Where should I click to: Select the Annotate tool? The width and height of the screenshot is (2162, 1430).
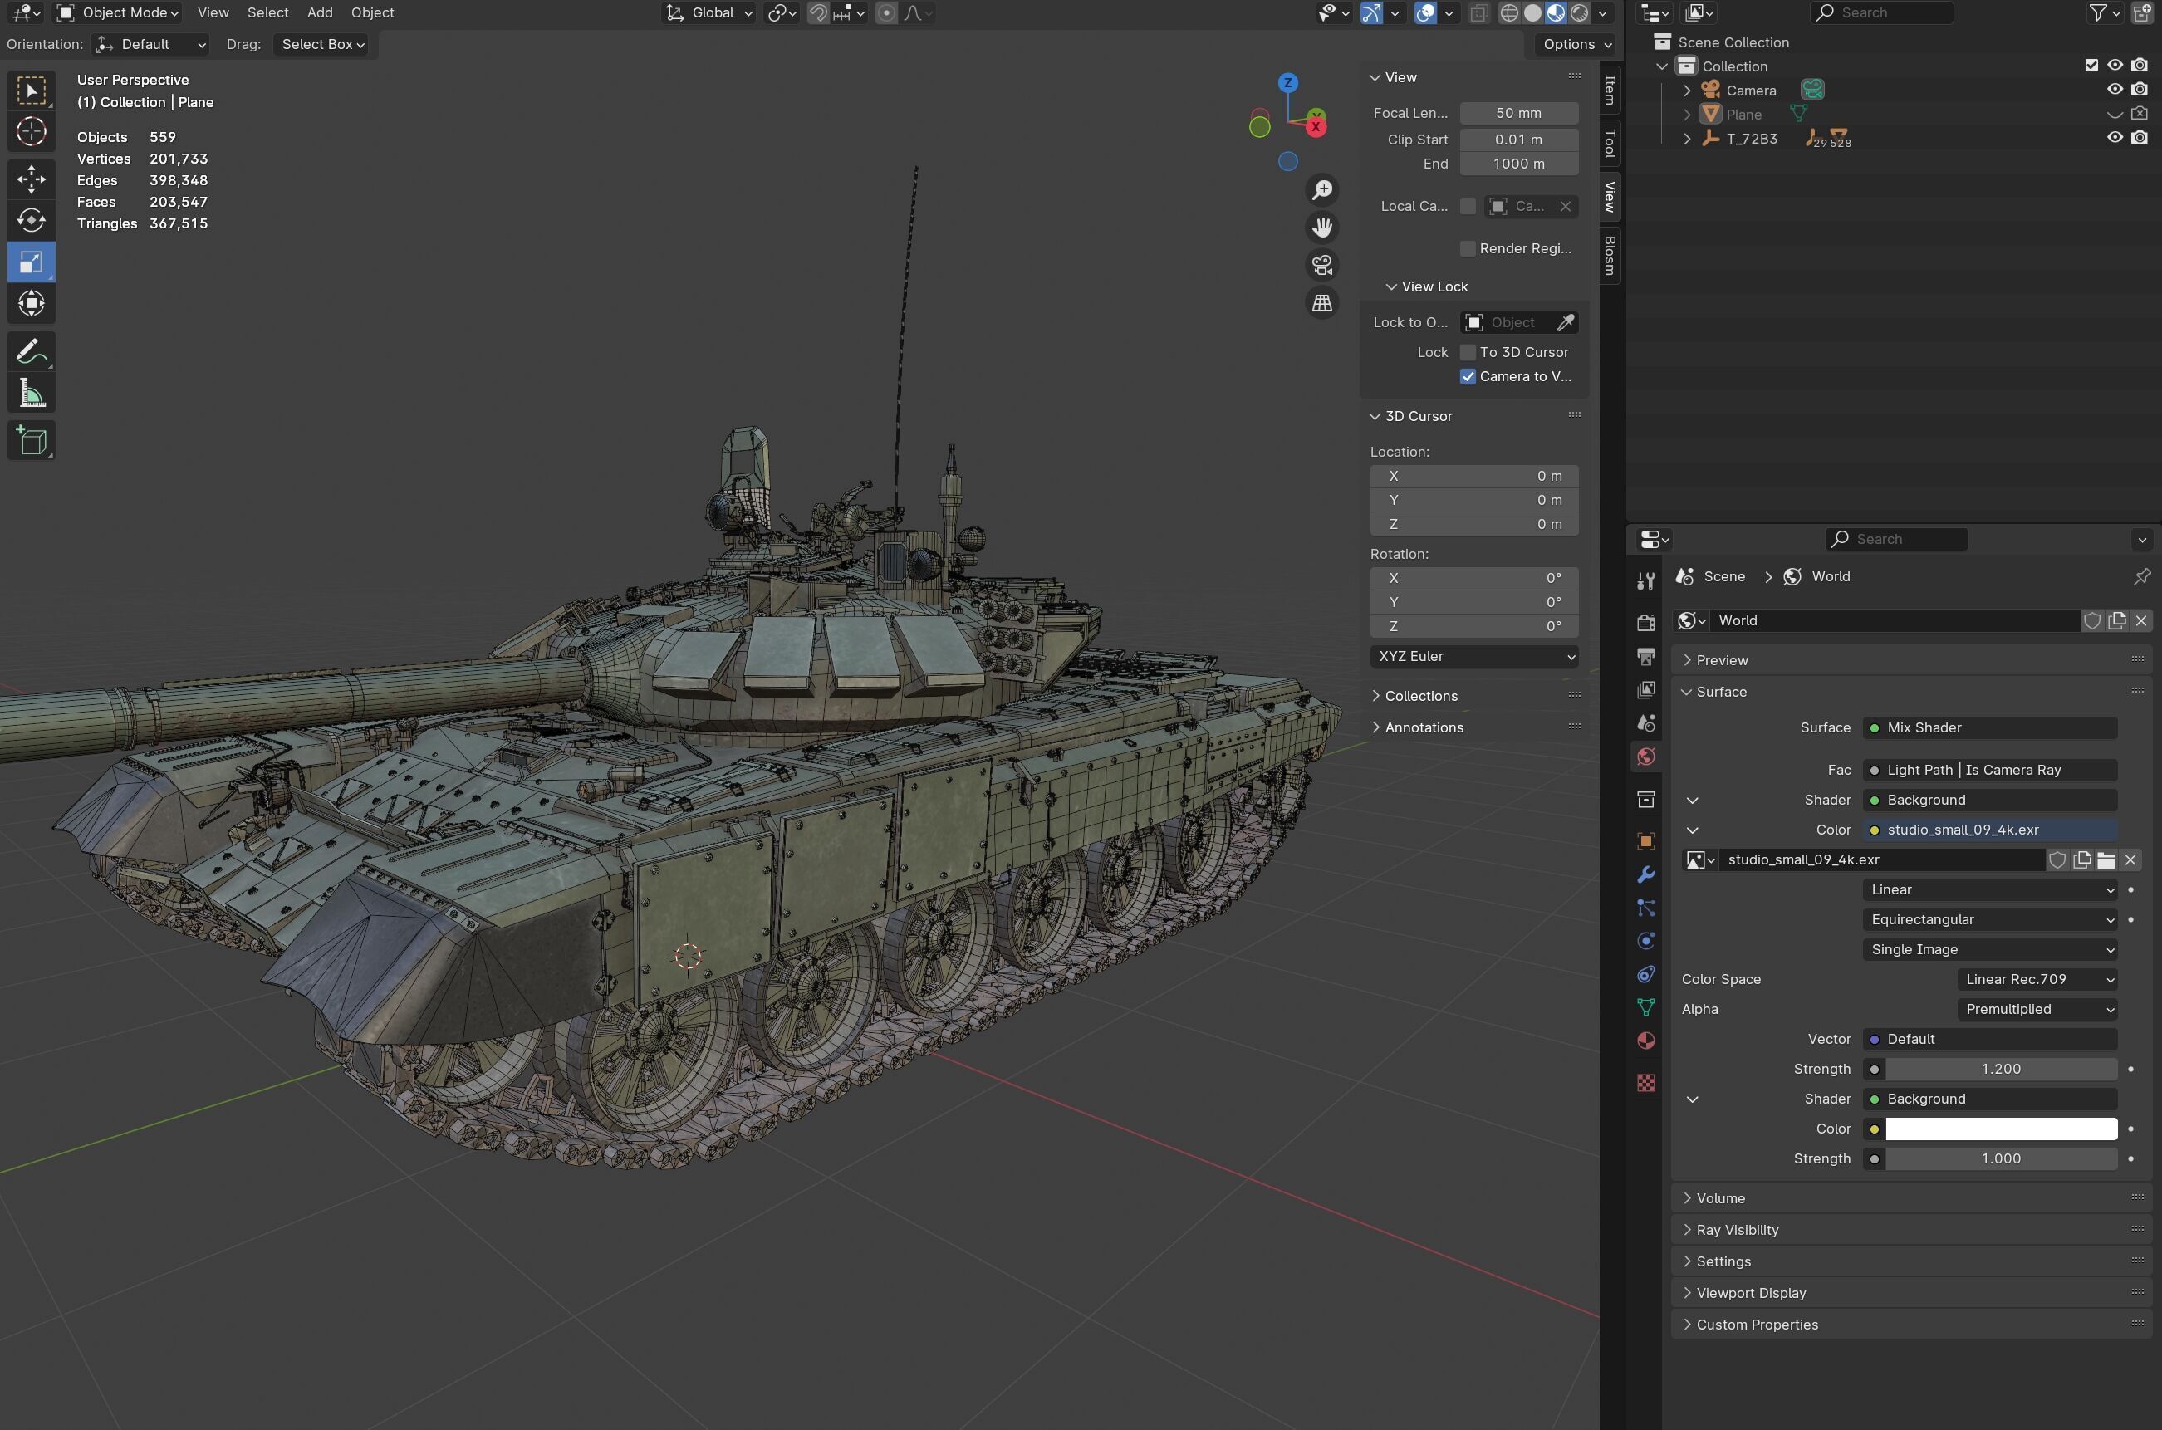(x=31, y=351)
